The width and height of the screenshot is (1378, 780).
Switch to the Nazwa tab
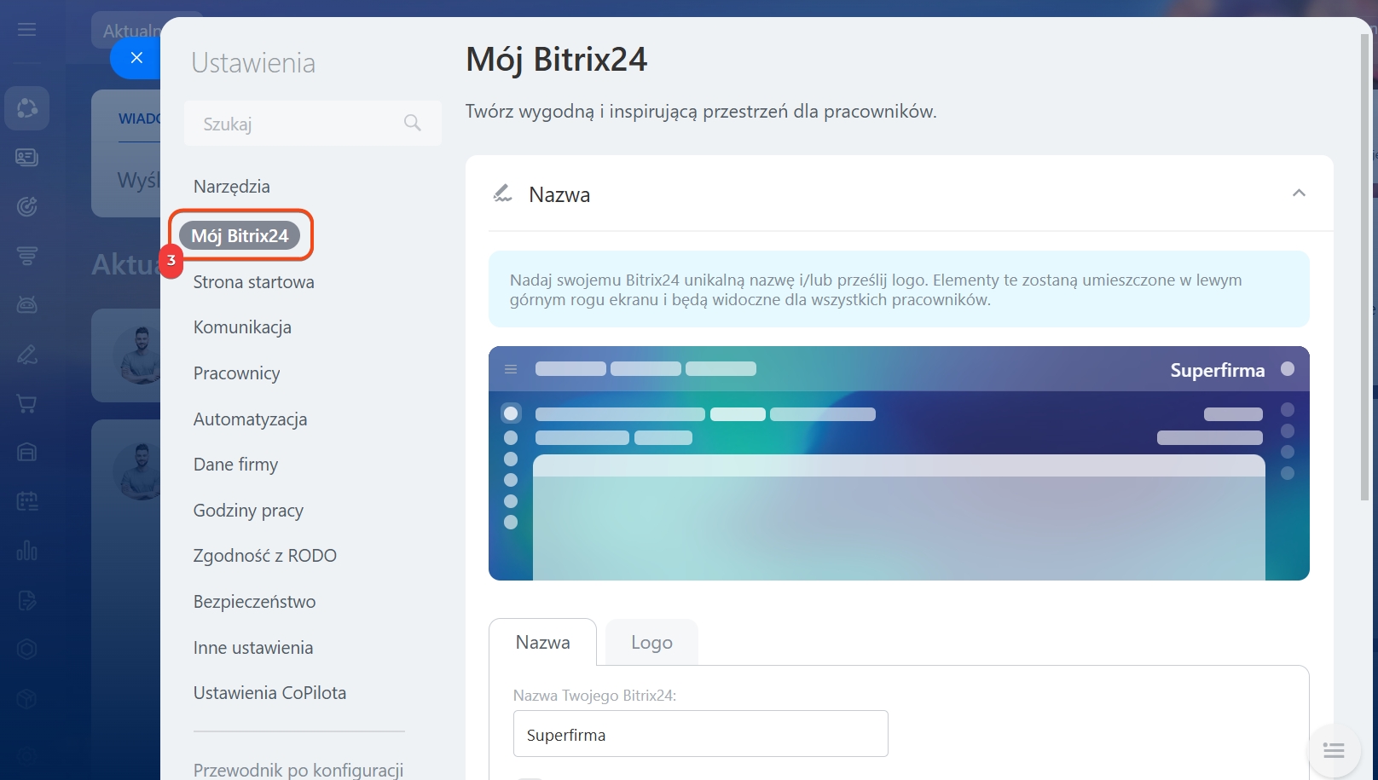pos(542,642)
